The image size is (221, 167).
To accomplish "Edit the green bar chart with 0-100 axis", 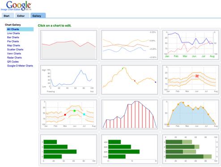I will 68,149.
